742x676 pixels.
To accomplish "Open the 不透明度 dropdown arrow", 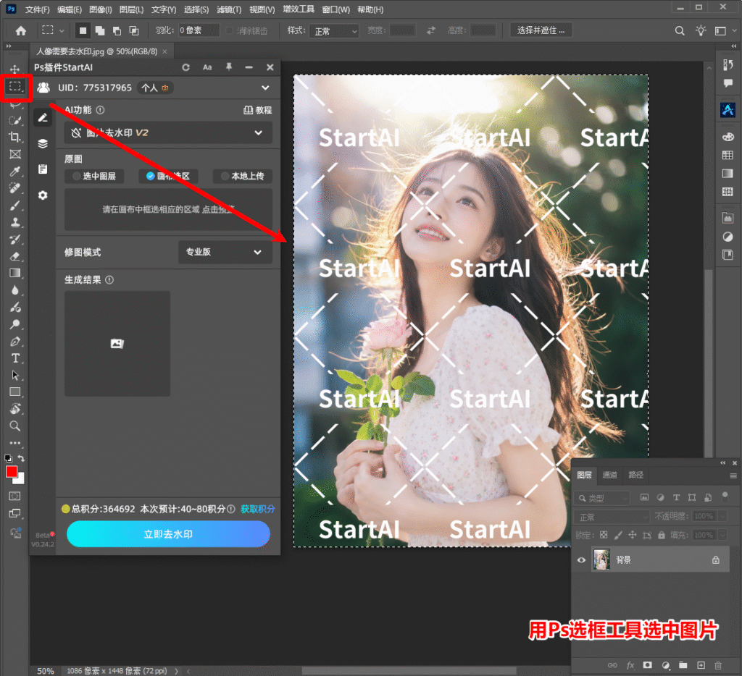I will (722, 516).
